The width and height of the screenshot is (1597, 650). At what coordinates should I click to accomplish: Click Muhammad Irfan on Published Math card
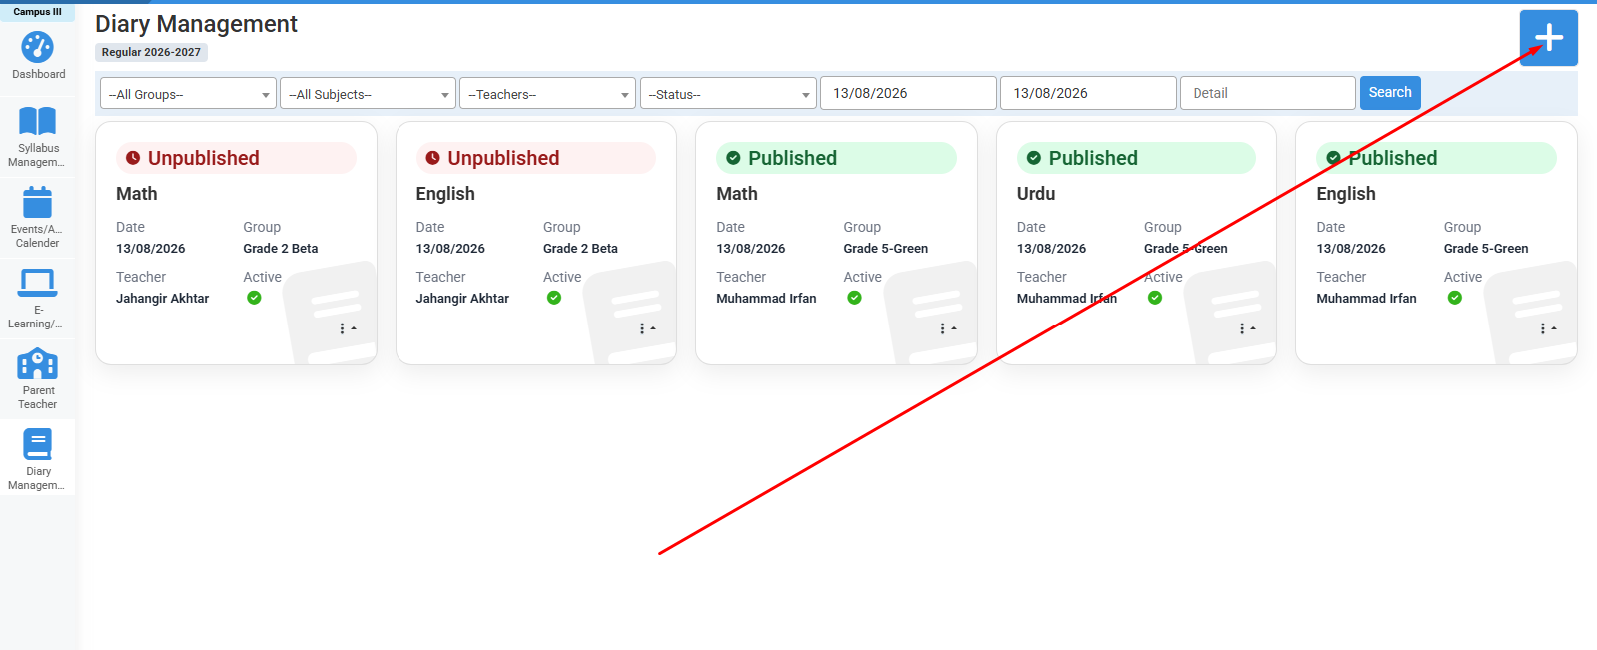pyautogui.click(x=766, y=299)
